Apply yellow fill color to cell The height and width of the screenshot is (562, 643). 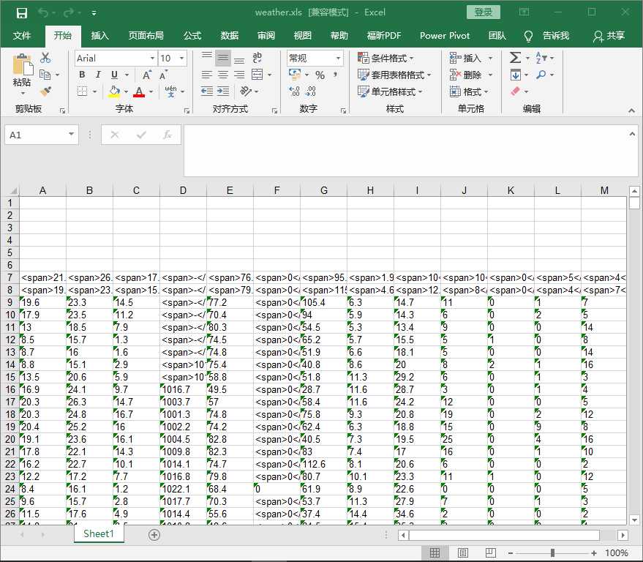pos(114,92)
